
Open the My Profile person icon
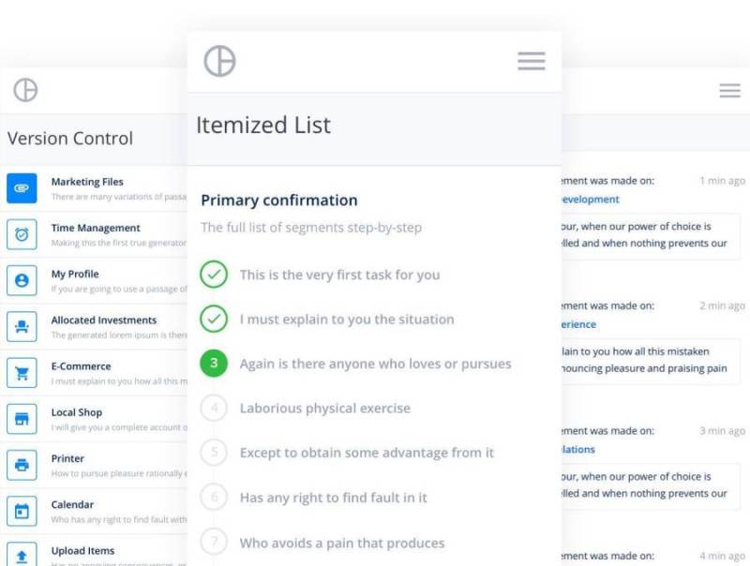(22, 280)
